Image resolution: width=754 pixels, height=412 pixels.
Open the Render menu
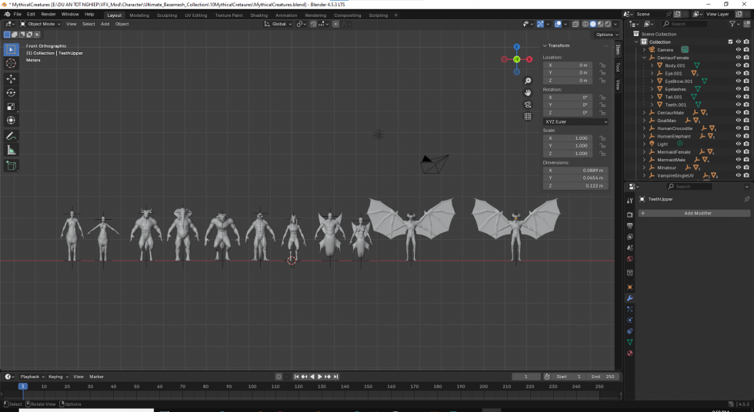pos(48,14)
